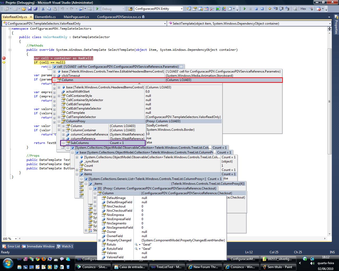Open the Debug configuration dropdown

(123, 9)
